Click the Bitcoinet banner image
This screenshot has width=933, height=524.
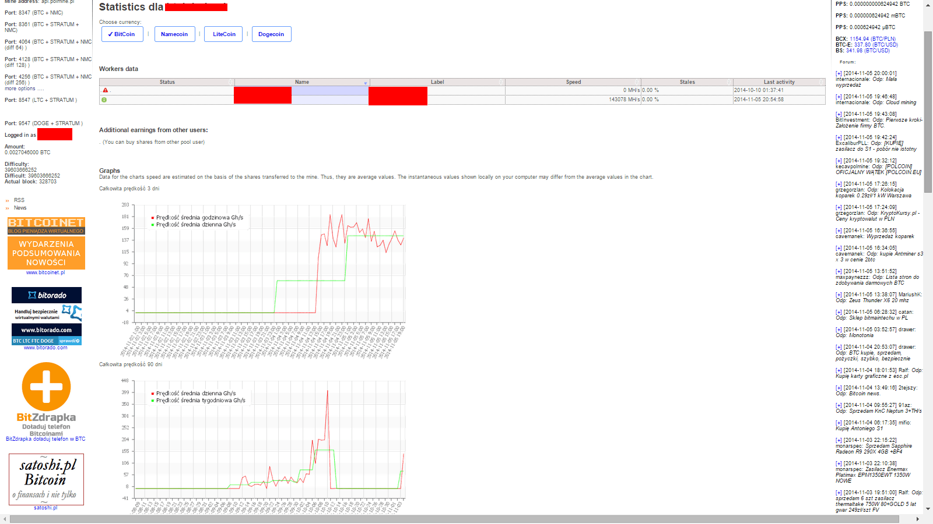(x=46, y=243)
